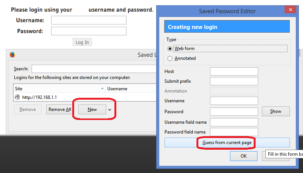Focus the Host input field
The image size is (303, 173).
[234, 71]
